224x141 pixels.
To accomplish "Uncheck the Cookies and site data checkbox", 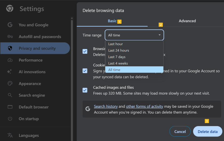I will click(85, 71).
